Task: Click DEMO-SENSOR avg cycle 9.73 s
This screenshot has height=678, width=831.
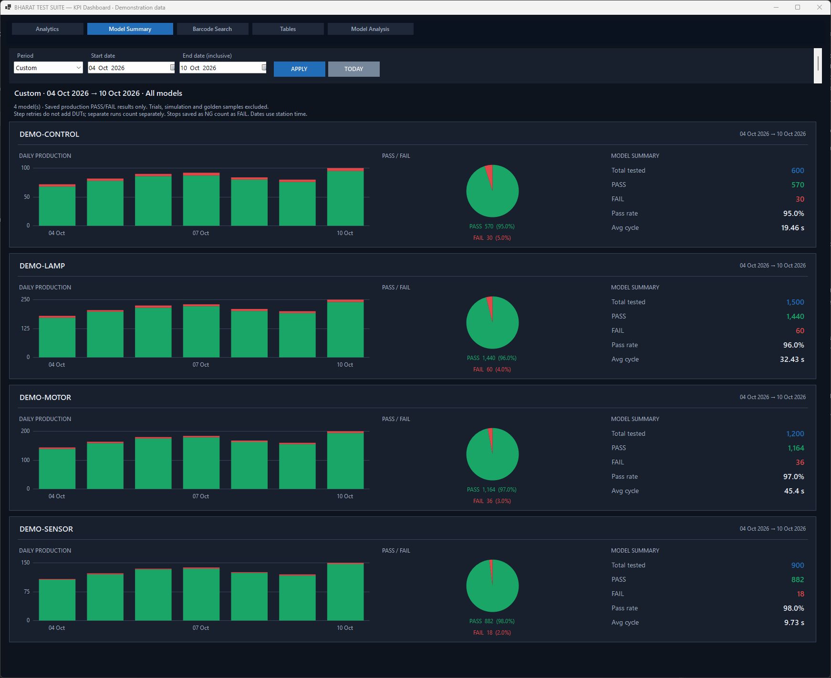Action: pyautogui.click(x=794, y=623)
